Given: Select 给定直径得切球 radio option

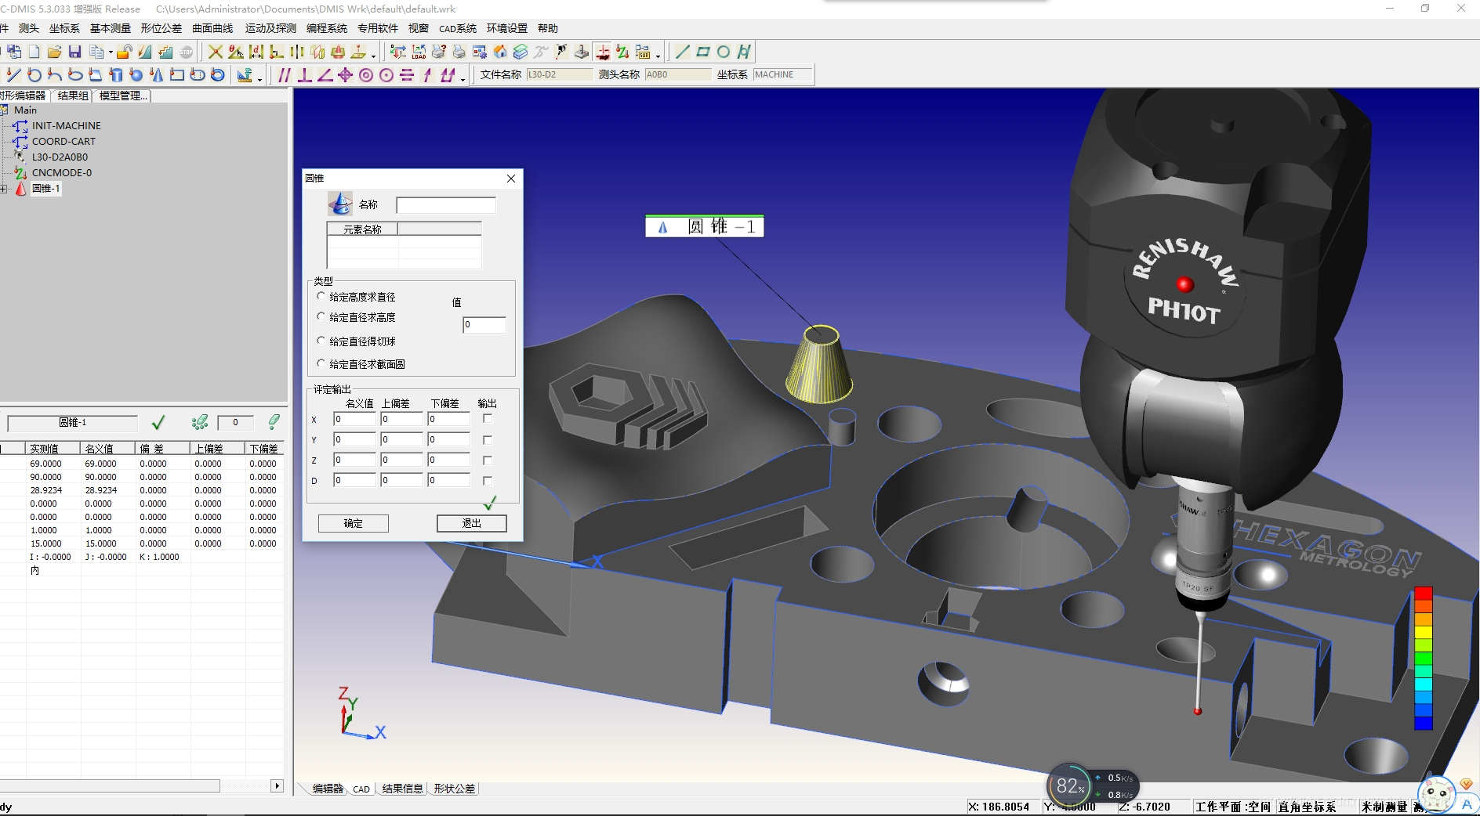Looking at the screenshot, I should point(321,341).
